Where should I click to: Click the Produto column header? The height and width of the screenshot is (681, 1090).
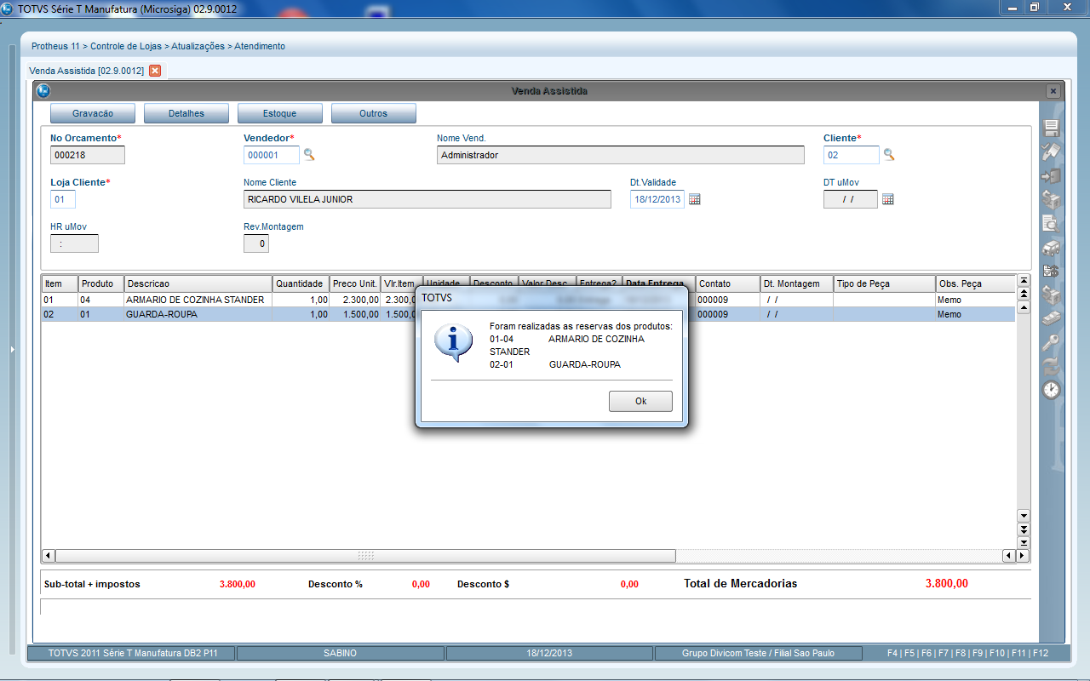pos(101,283)
